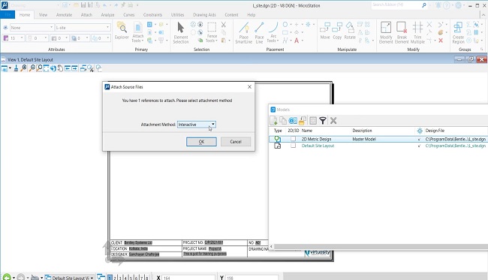
Task: Click the Cut scissors icon in Selection group
Action: coord(224,25)
